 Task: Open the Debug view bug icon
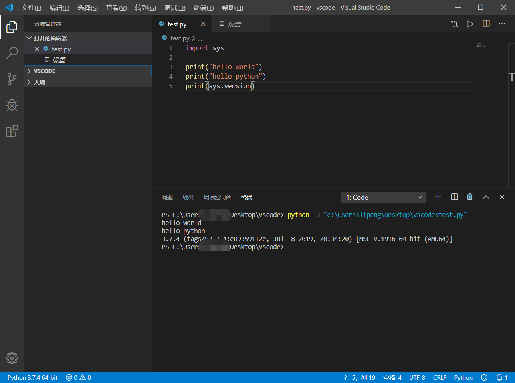tap(12, 105)
